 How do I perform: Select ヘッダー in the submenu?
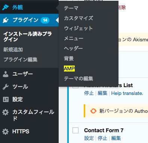click(73, 48)
